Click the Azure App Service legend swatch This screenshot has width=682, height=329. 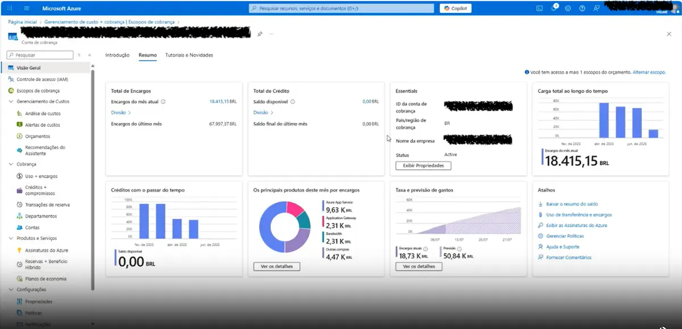[x=323, y=206]
